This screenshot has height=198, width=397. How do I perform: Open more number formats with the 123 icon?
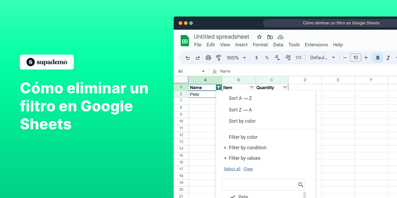tap(298, 57)
